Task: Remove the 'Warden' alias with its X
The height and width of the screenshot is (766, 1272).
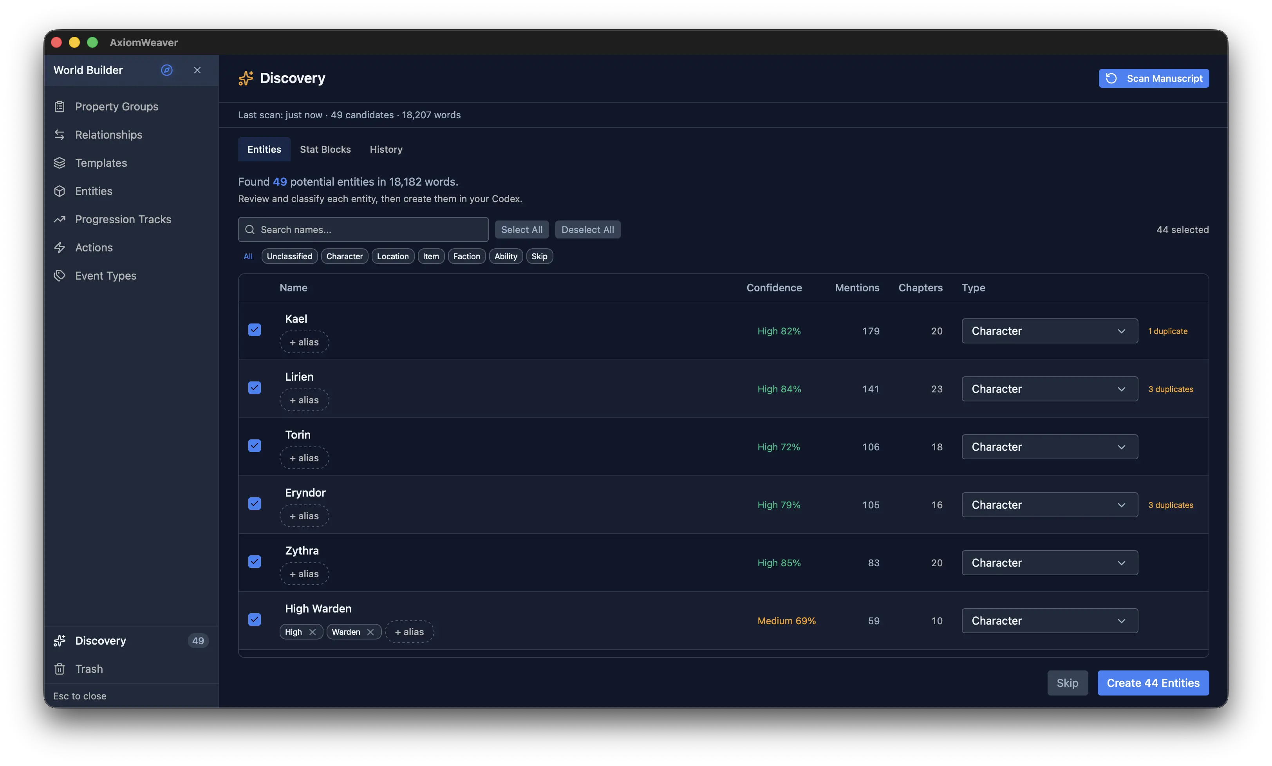Action: tap(370, 632)
